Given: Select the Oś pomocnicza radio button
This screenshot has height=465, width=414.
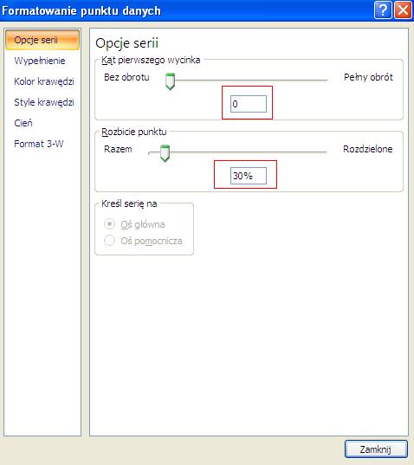Looking at the screenshot, I should coord(109,240).
